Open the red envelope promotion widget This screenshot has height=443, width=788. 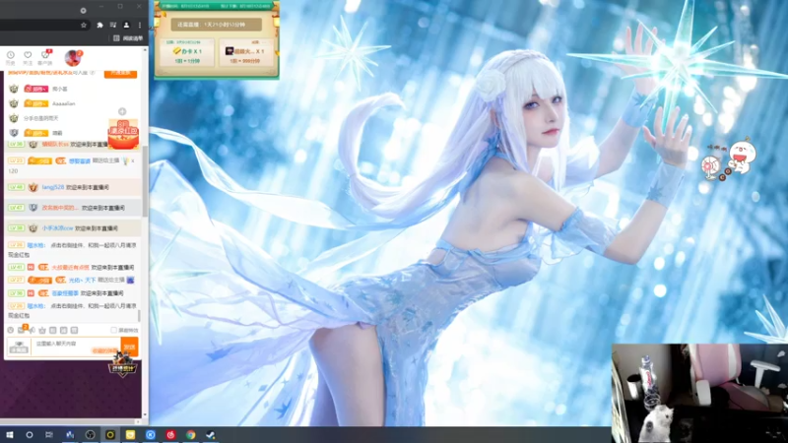123,134
